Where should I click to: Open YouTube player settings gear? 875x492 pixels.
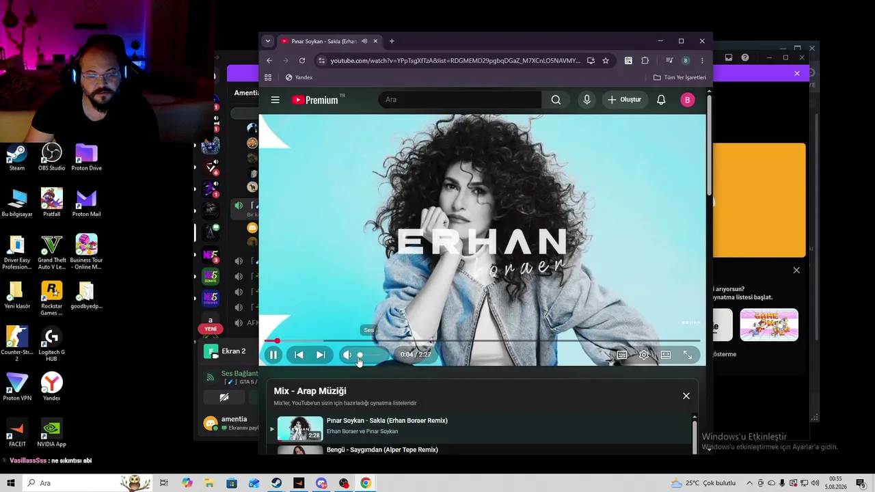pos(644,355)
